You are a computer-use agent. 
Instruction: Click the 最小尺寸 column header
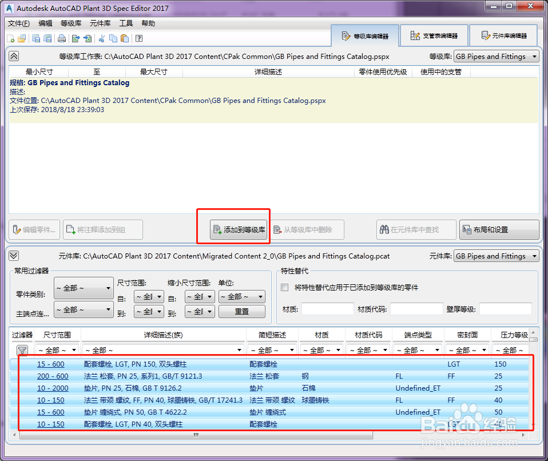click(x=39, y=71)
